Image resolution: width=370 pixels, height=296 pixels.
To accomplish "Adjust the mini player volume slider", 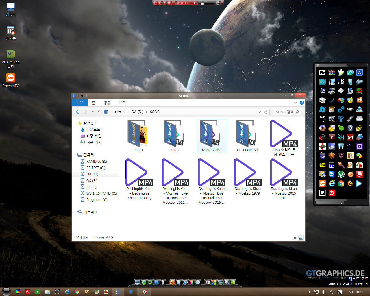I will (x=202, y=4).
